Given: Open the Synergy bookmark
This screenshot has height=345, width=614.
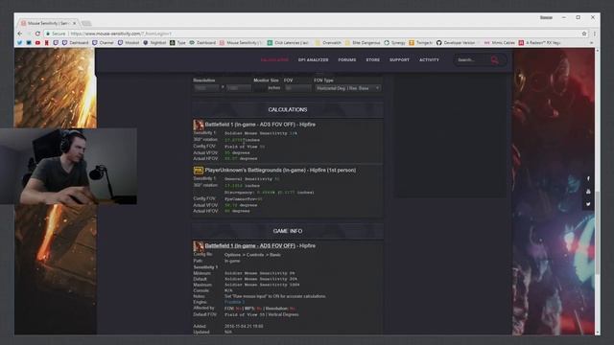Looking at the screenshot, I should point(394,42).
